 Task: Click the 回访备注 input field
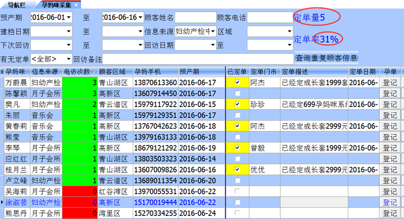[198, 59]
